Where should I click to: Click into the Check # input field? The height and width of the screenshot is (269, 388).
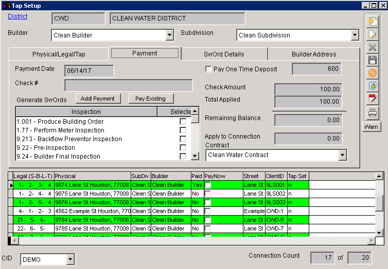tap(128, 85)
